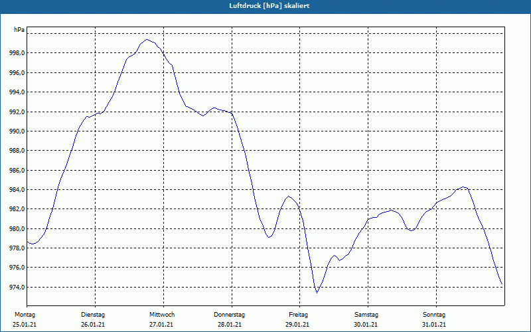Screen dimensions: 531x332
Task: Click the 'hPa' axis unit label
Action: point(19,30)
